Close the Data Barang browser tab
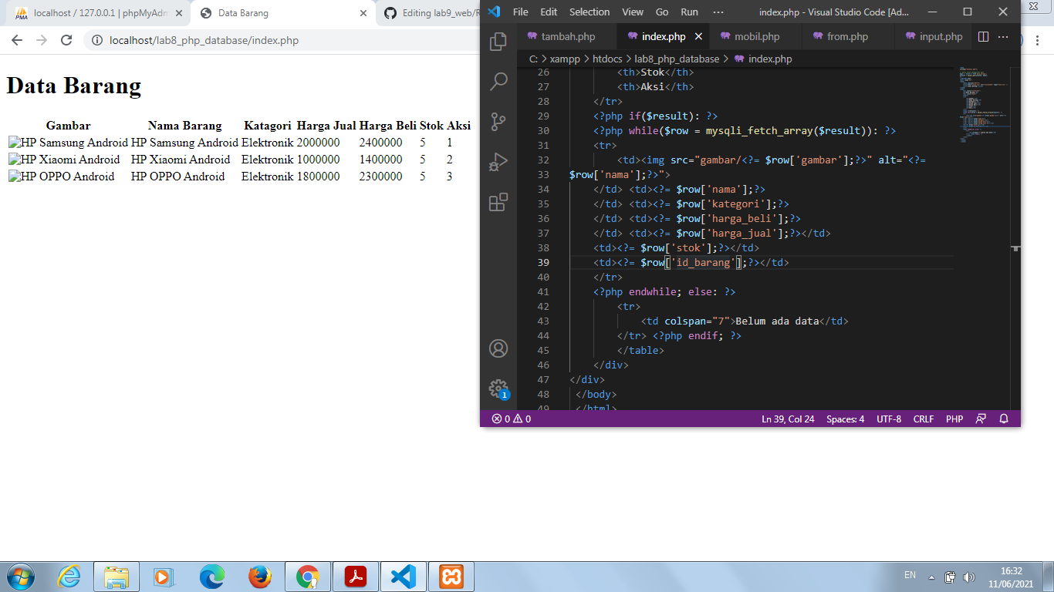1054x592 pixels. click(x=363, y=13)
